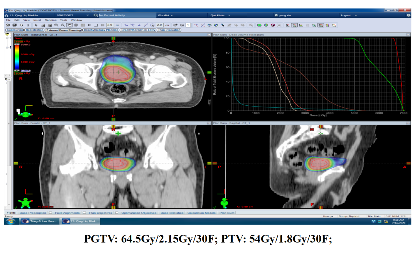Toggle checkbox after Dose Prescription tab

50,213
